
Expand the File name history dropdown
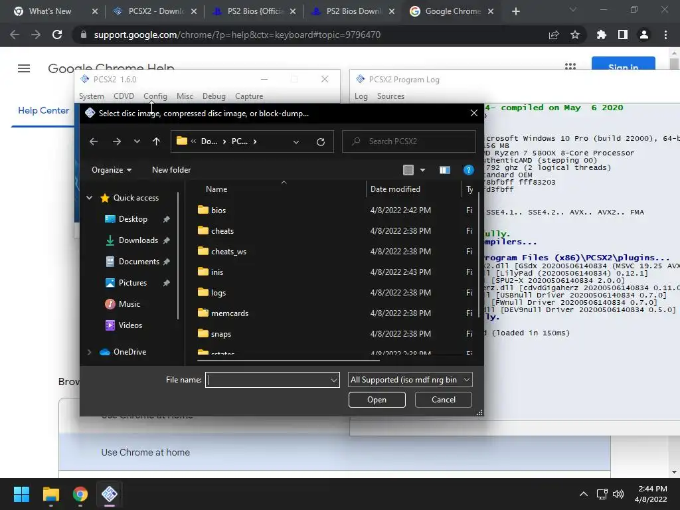point(334,381)
